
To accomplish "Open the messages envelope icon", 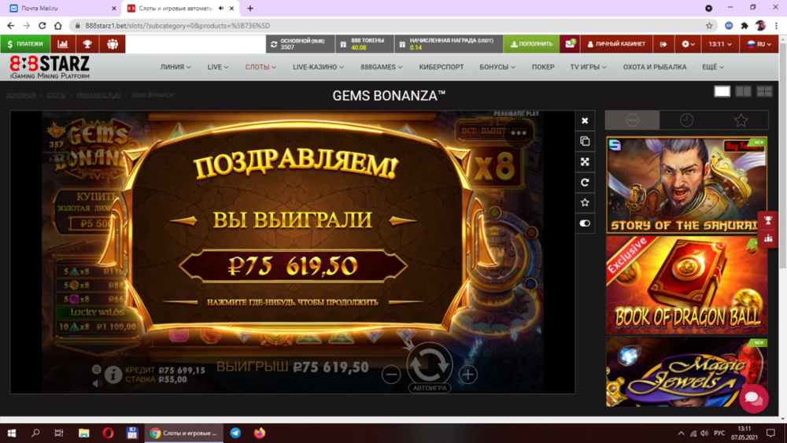I will point(569,44).
